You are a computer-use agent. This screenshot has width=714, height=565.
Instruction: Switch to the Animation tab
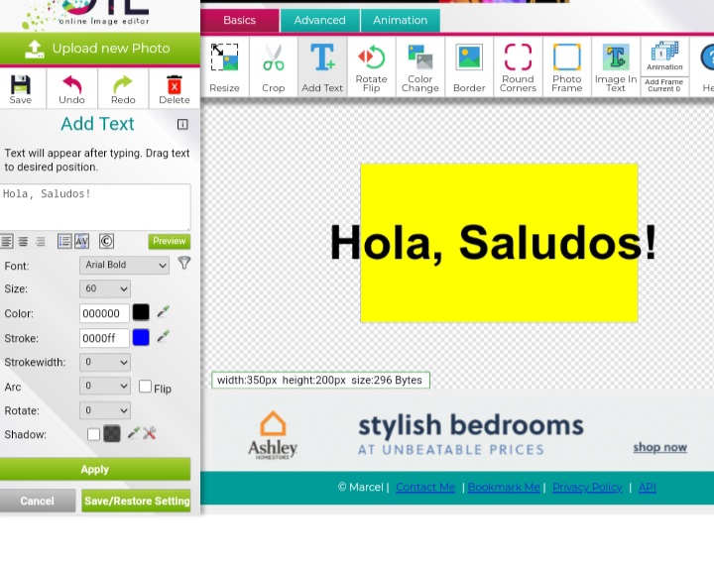(400, 20)
